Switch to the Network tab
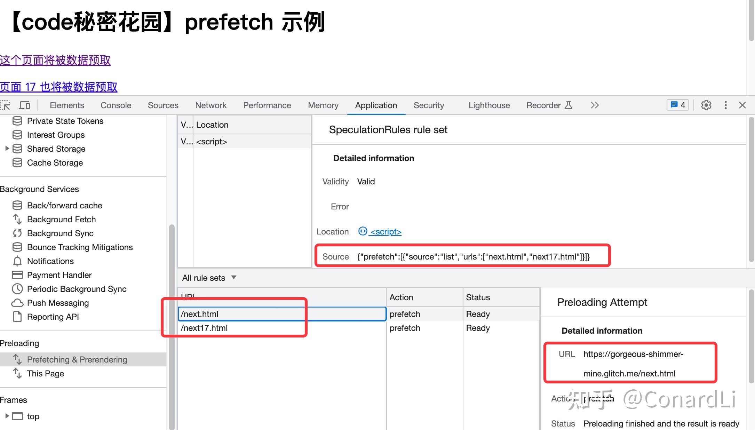Screen dimensions: 755x430 tap(210, 105)
